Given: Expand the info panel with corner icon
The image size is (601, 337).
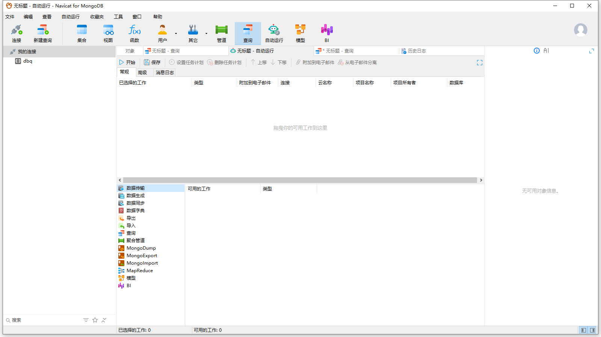Looking at the screenshot, I should 592,51.
